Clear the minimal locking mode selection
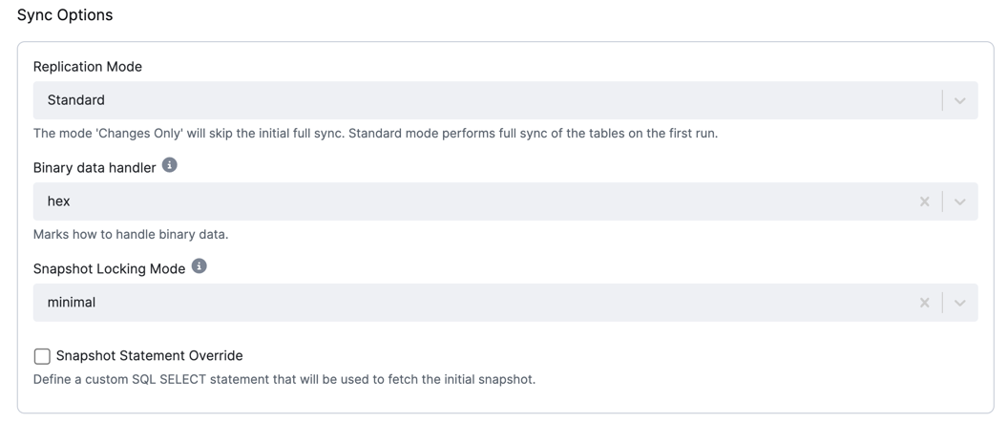 [924, 302]
